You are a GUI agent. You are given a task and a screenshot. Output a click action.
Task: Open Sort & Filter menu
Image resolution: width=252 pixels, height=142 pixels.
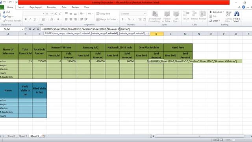(x=228, y=17)
